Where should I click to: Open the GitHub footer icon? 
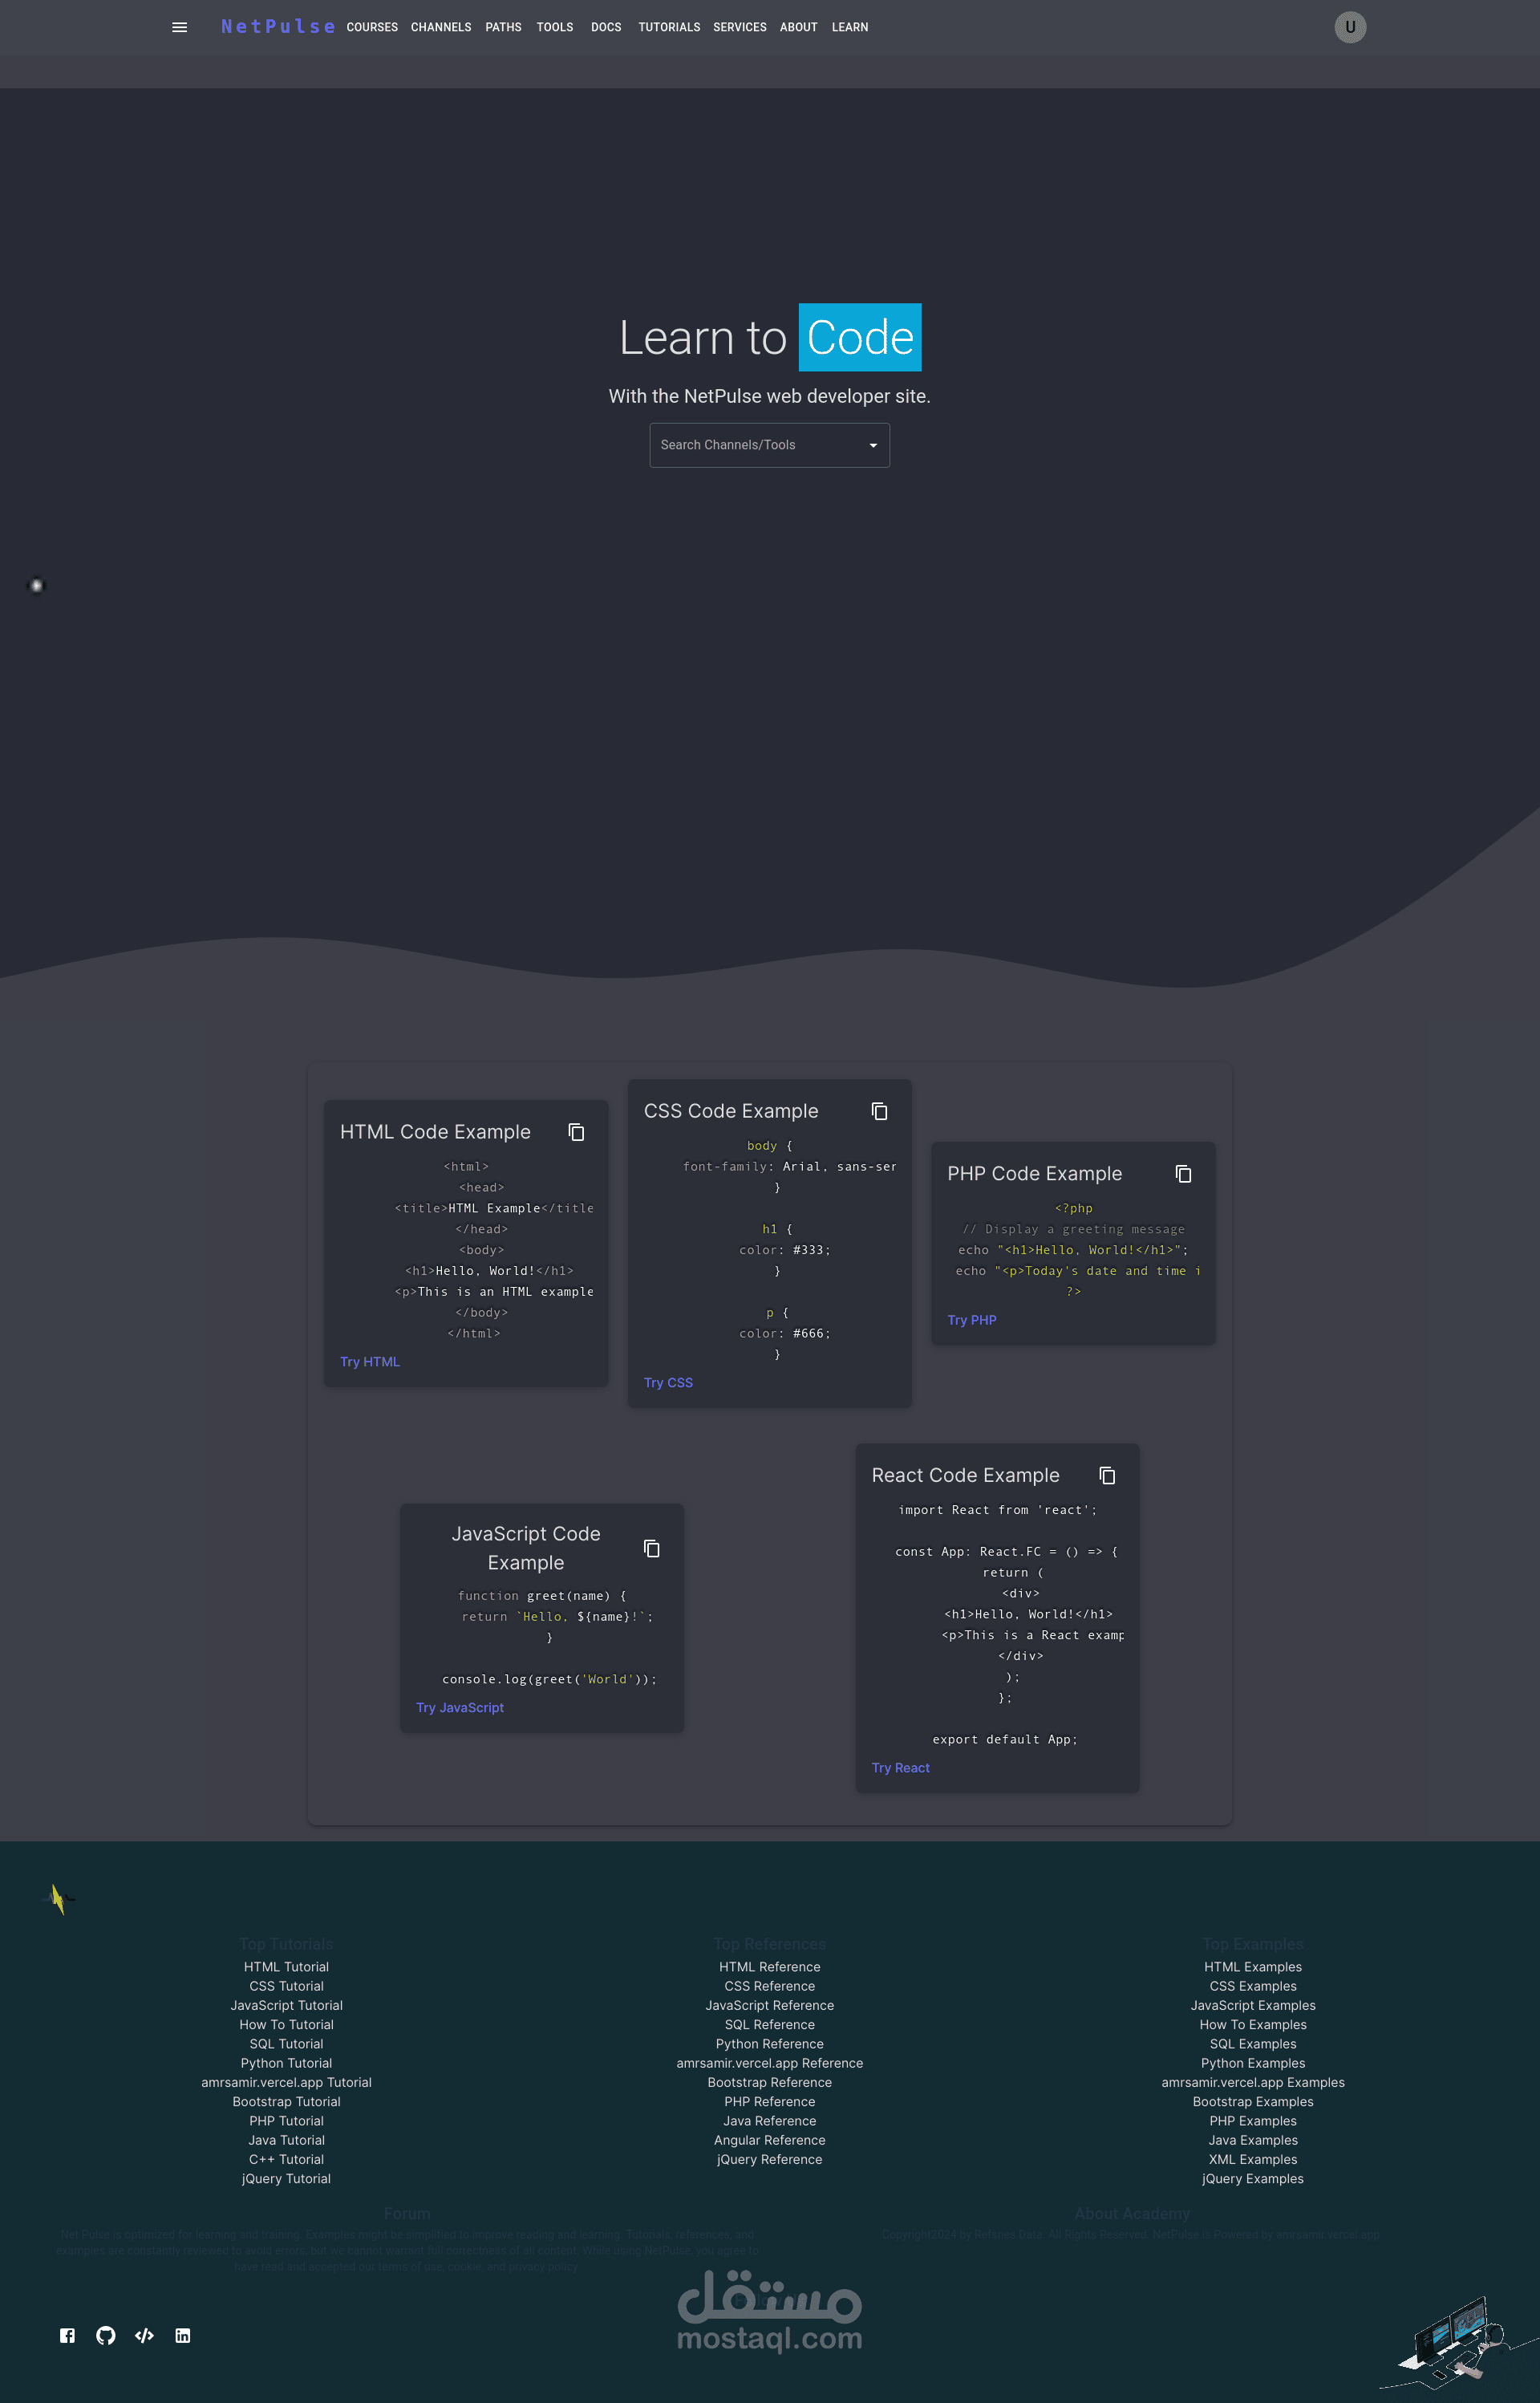(106, 2336)
